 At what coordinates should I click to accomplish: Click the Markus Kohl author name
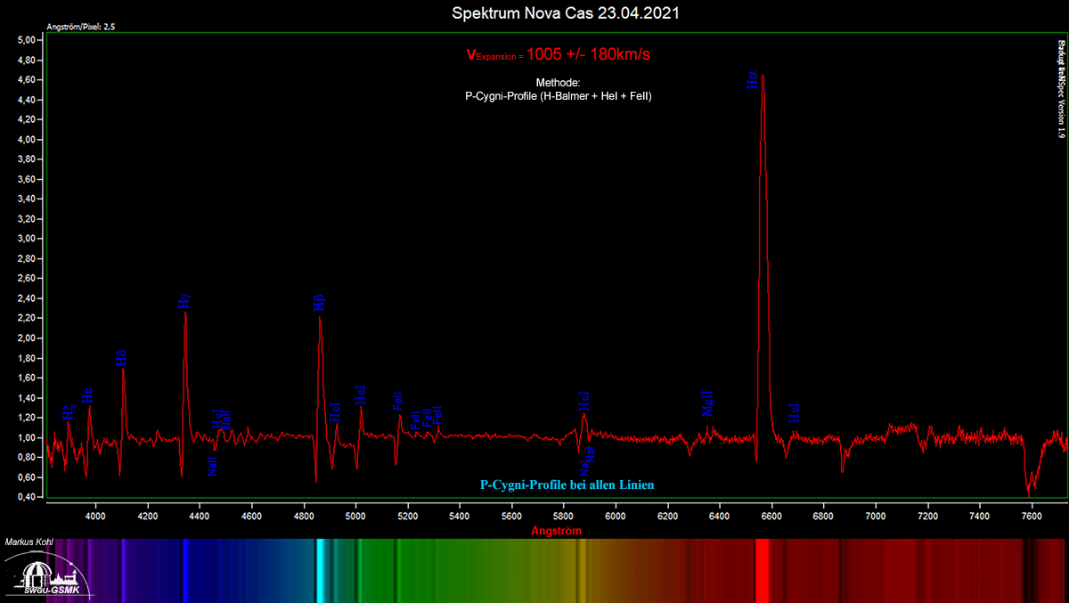(x=29, y=542)
